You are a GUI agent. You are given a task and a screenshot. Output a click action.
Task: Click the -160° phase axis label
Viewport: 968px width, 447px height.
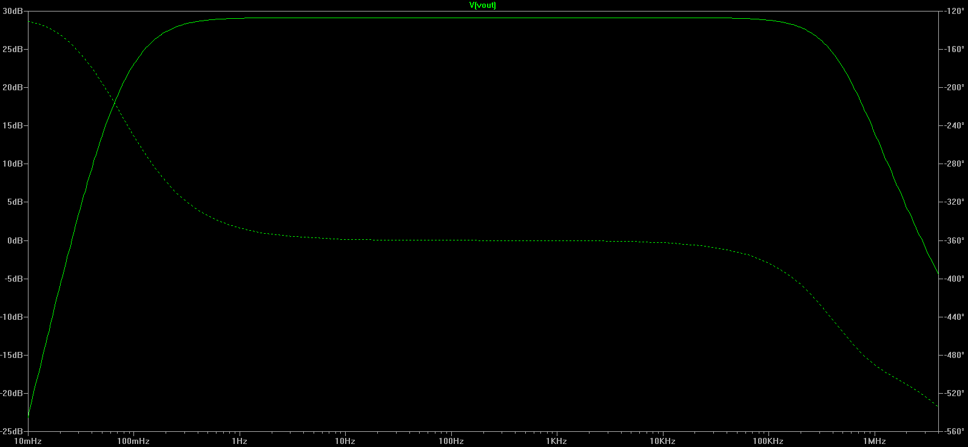[x=955, y=49]
